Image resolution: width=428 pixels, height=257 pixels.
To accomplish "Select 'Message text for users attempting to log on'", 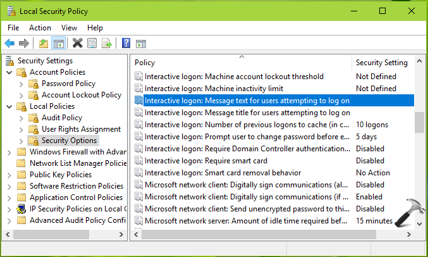I will (x=274, y=101).
